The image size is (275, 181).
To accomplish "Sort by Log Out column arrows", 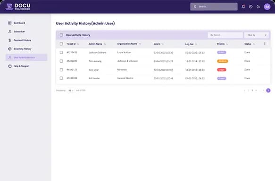I will pyautogui.click(x=196, y=44).
